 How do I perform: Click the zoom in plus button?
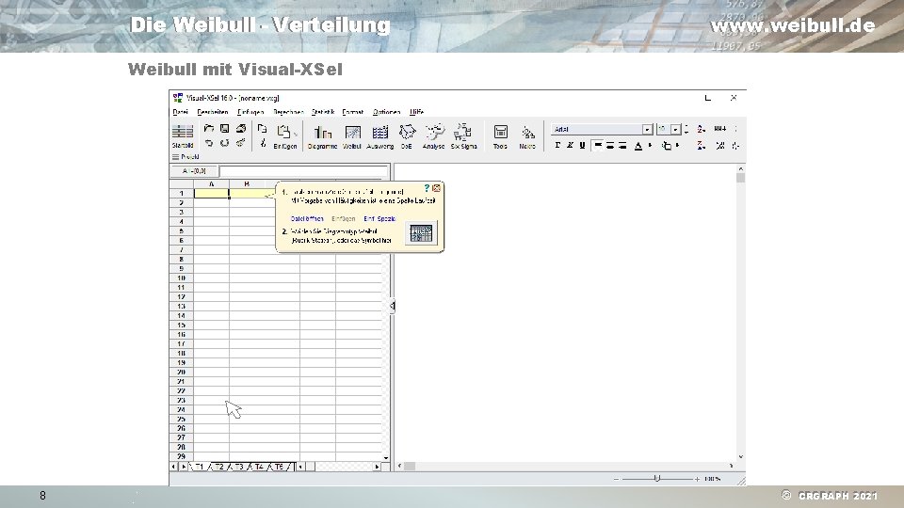coord(697,479)
